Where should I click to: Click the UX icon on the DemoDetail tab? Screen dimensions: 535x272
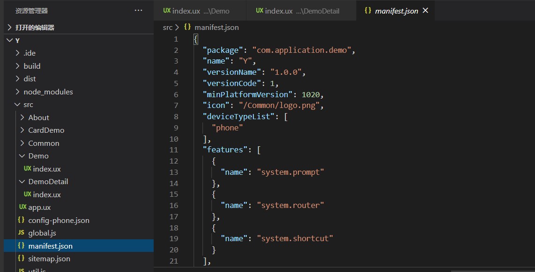coord(260,11)
